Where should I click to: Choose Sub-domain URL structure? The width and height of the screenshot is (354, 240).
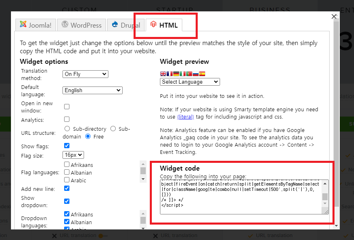point(113,129)
